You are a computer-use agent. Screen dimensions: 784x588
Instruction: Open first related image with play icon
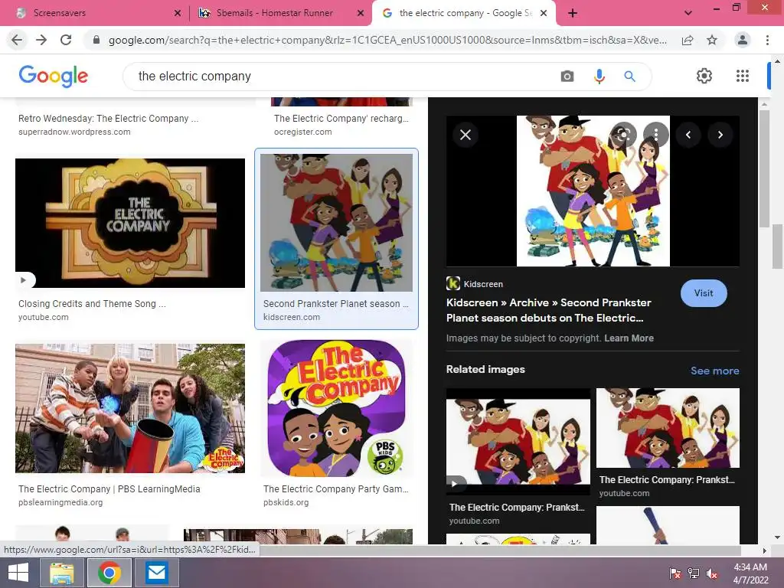[518, 442]
